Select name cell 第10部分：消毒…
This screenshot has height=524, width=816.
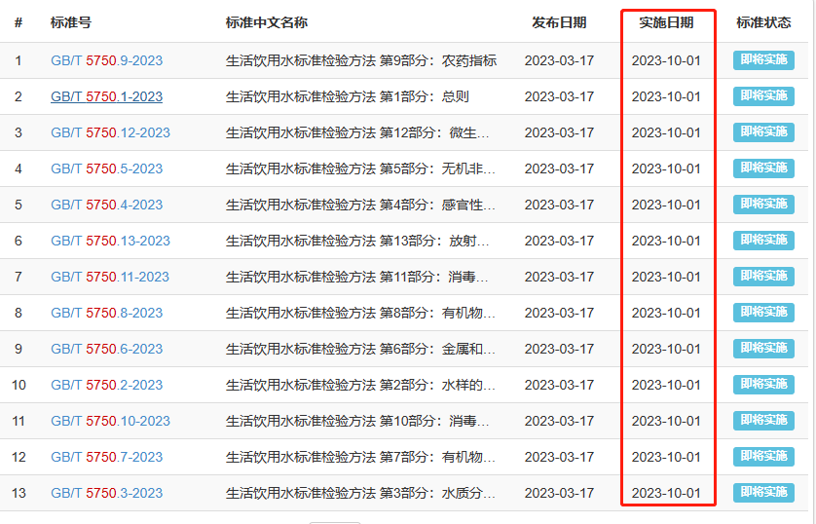(357, 421)
